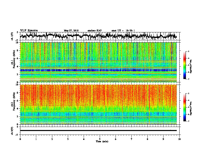Click the 'ch.1(V)' axis label
This screenshot has width=202, height=156.
pyautogui.click(x=12, y=36)
